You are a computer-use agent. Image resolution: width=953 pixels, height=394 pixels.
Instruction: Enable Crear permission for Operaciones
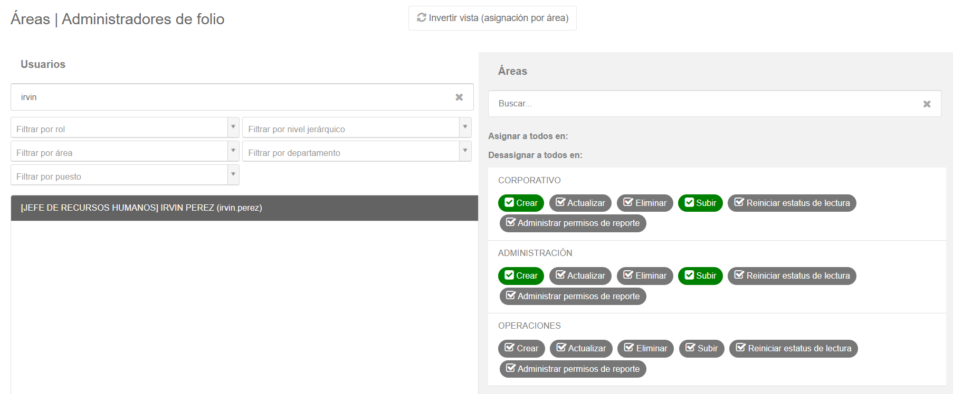pyautogui.click(x=521, y=348)
